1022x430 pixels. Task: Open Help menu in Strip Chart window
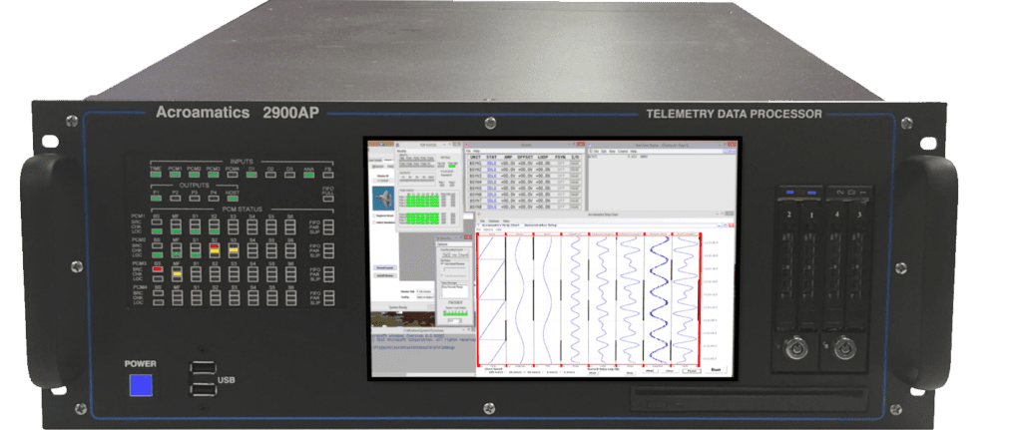[506, 220]
